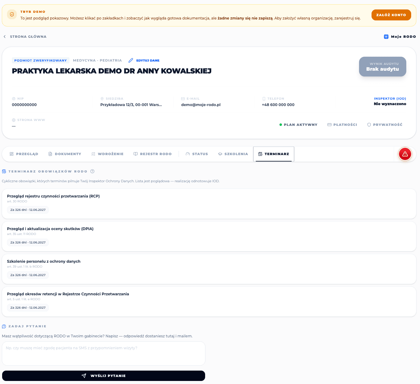
Task: Click the Telefon phone icon
Action: 264,99
